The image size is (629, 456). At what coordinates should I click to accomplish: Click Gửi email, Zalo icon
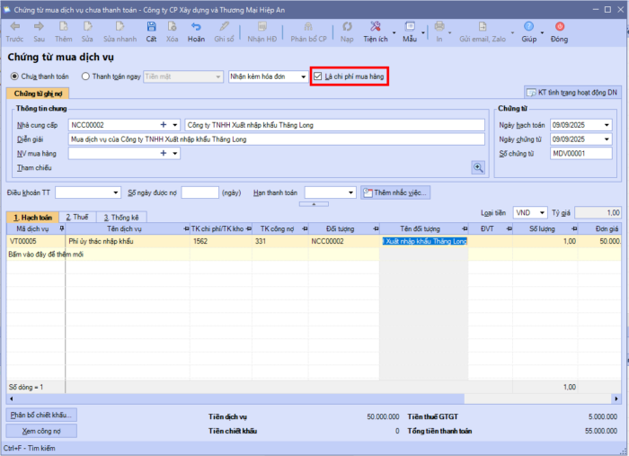(x=483, y=26)
